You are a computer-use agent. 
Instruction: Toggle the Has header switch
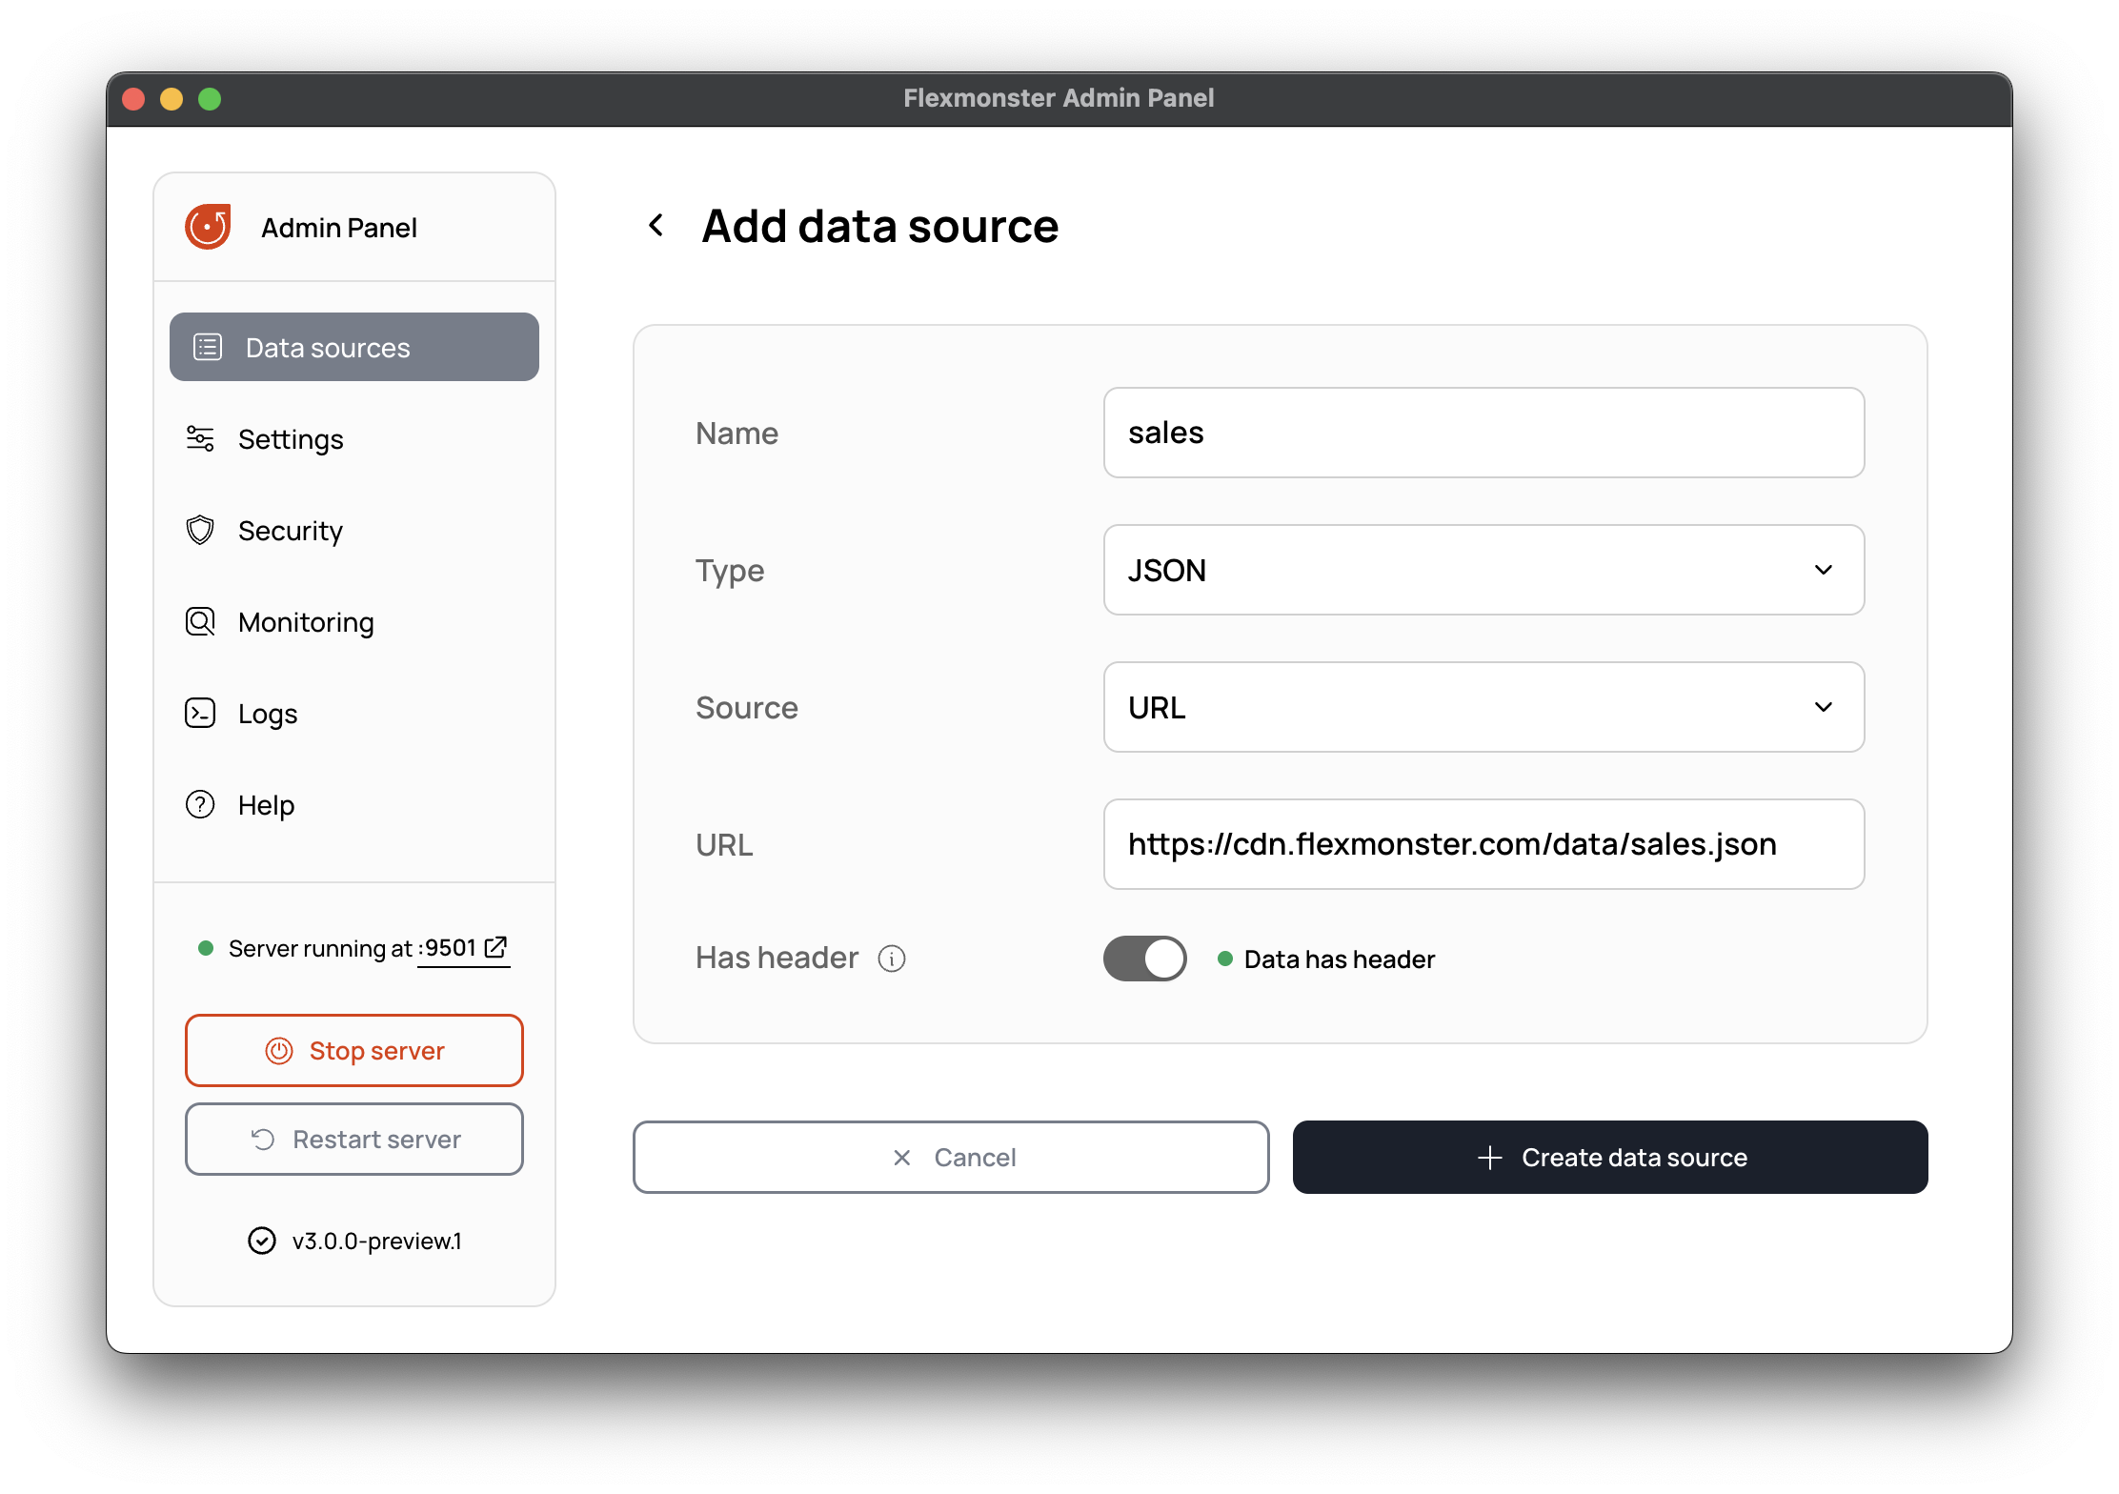[x=1144, y=959]
